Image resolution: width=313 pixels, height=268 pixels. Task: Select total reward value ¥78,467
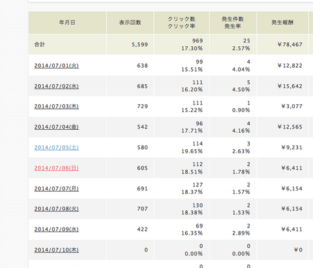point(290,44)
